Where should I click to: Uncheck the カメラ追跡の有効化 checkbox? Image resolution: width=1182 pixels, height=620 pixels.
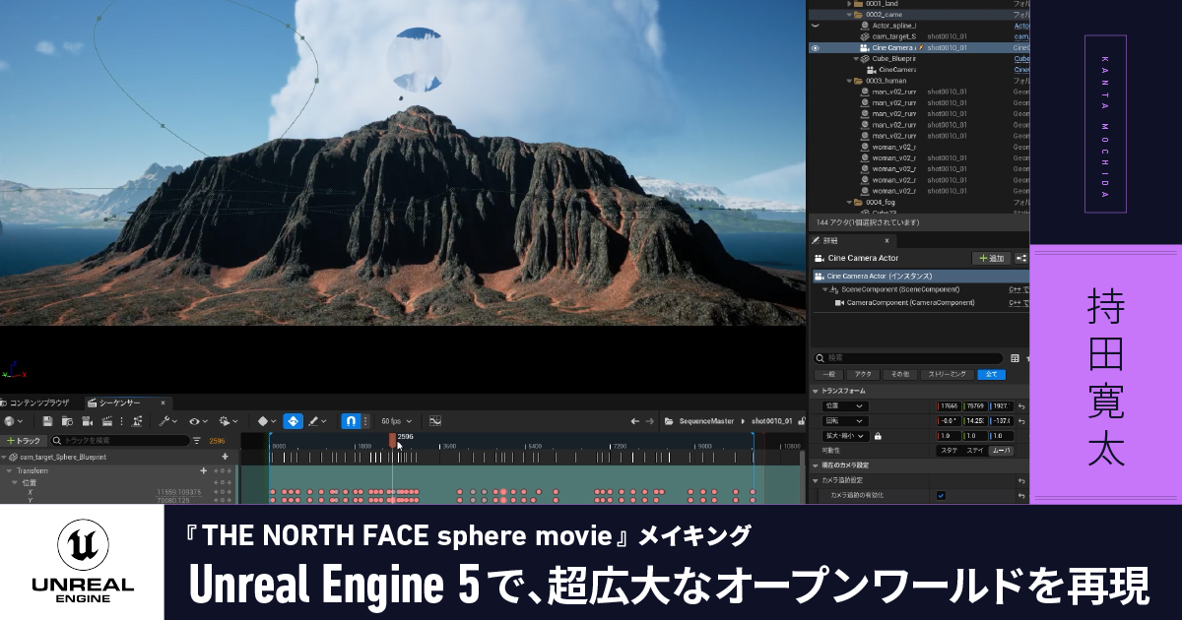coord(941,495)
